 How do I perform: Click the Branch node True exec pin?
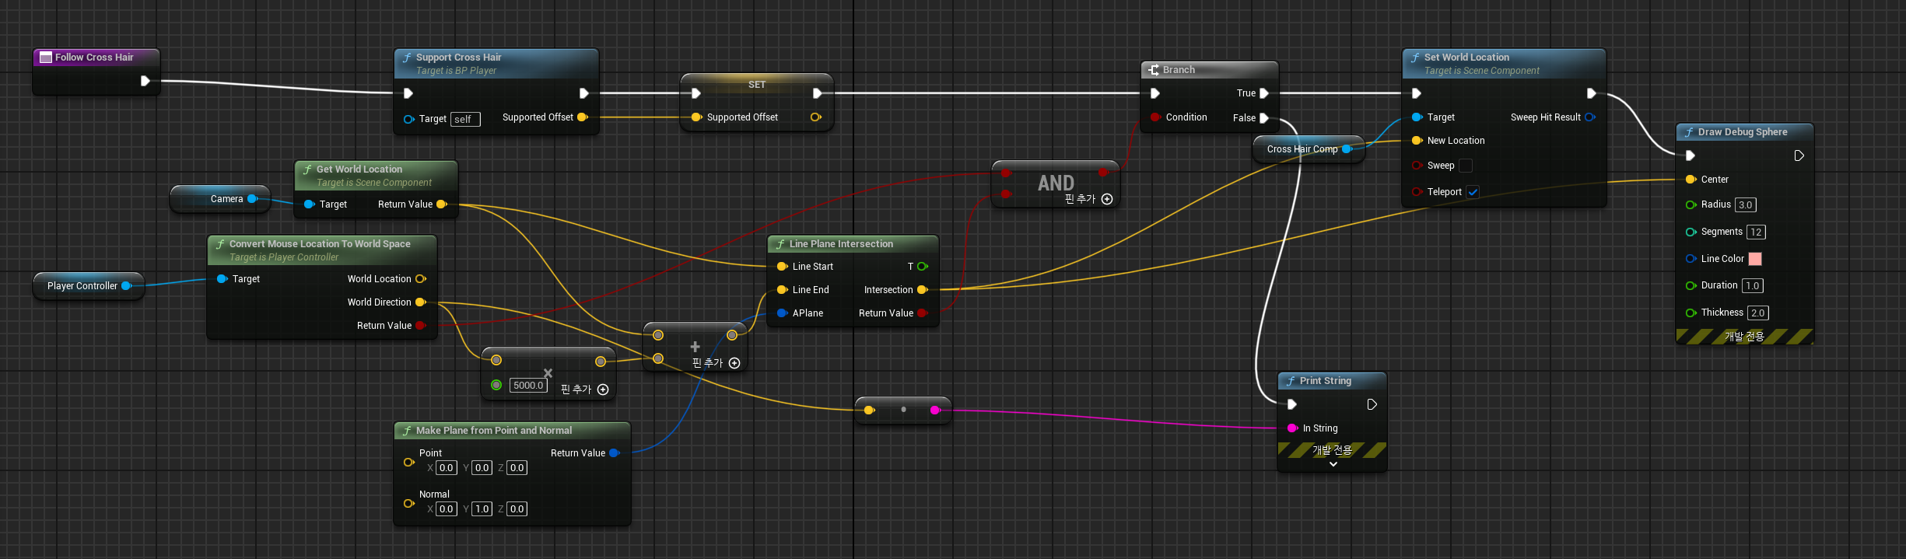coord(1264,93)
